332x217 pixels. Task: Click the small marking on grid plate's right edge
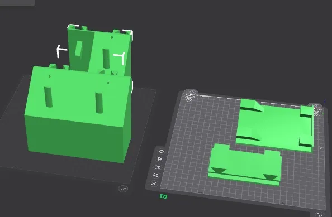click(321, 149)
